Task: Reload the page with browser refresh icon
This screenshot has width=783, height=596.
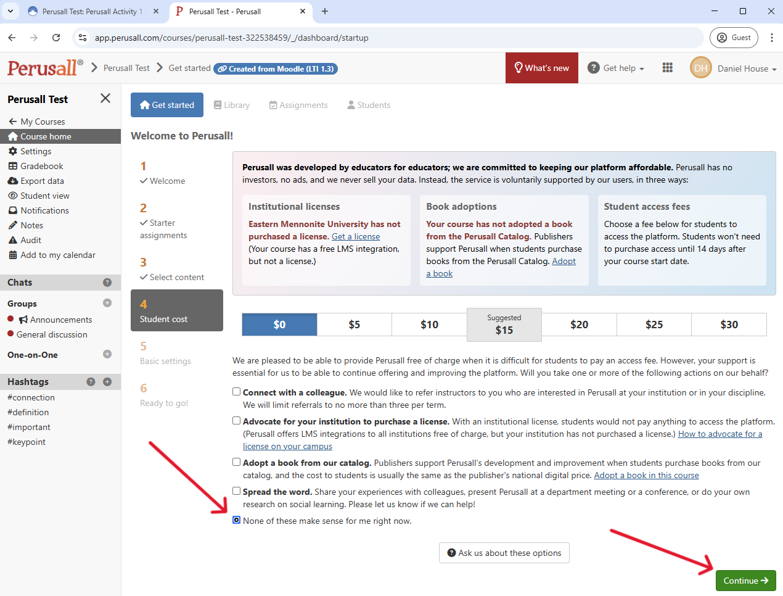Action: (x=56, y=38)
